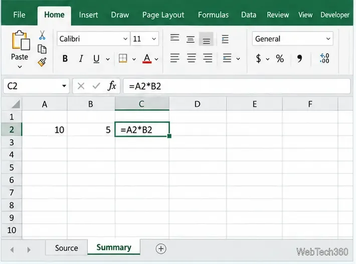Screen dimensions: 356x264
Task: Apply cell borders icon
Action: tap(123, 59)
